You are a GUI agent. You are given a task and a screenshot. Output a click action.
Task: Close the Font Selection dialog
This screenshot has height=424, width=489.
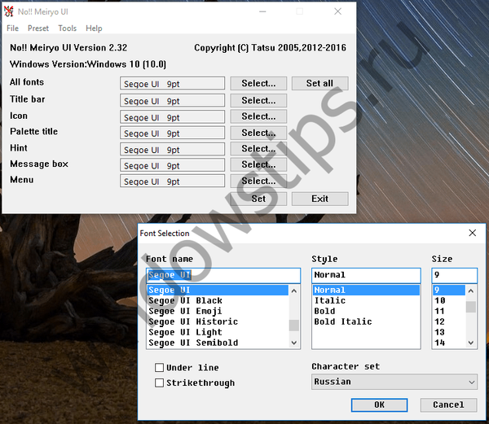coord(472,233)
